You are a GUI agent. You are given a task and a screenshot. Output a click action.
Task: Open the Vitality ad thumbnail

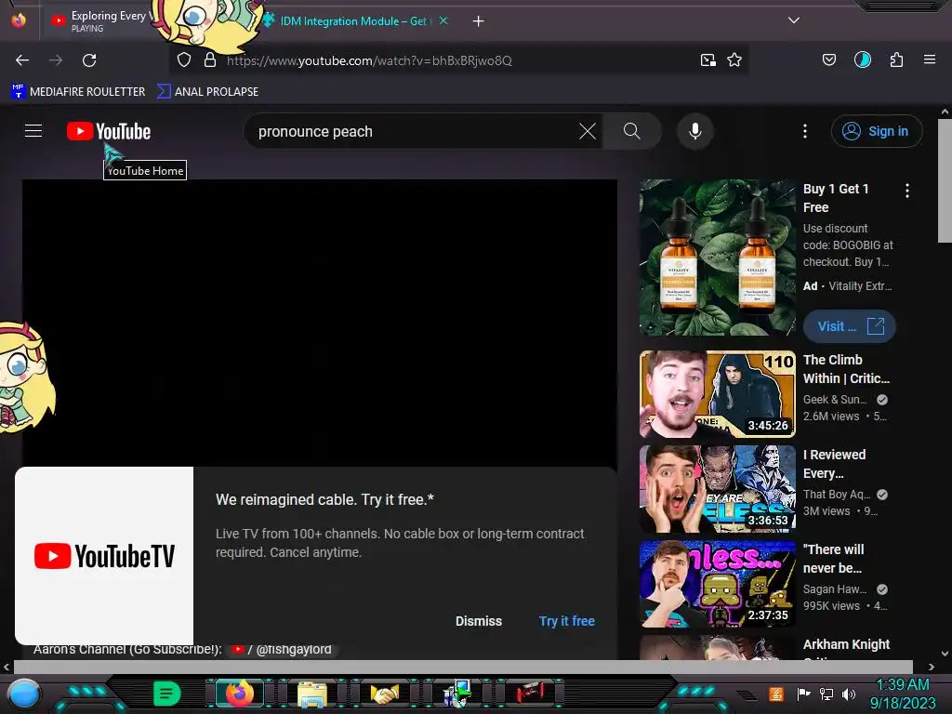coord(717,258)
